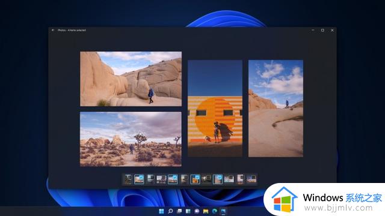Image resolution: width=385 pixels, height=216 pixels.
Task: Select the third filmstrip thumbnail, gray image
Action: [x=150, y=178]
